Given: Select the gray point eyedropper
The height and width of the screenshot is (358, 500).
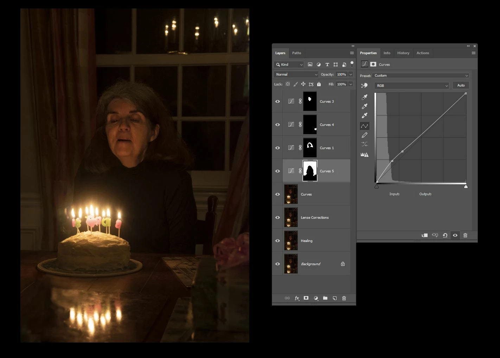Looking at the screenshot, I should click(x=365, y=106).
